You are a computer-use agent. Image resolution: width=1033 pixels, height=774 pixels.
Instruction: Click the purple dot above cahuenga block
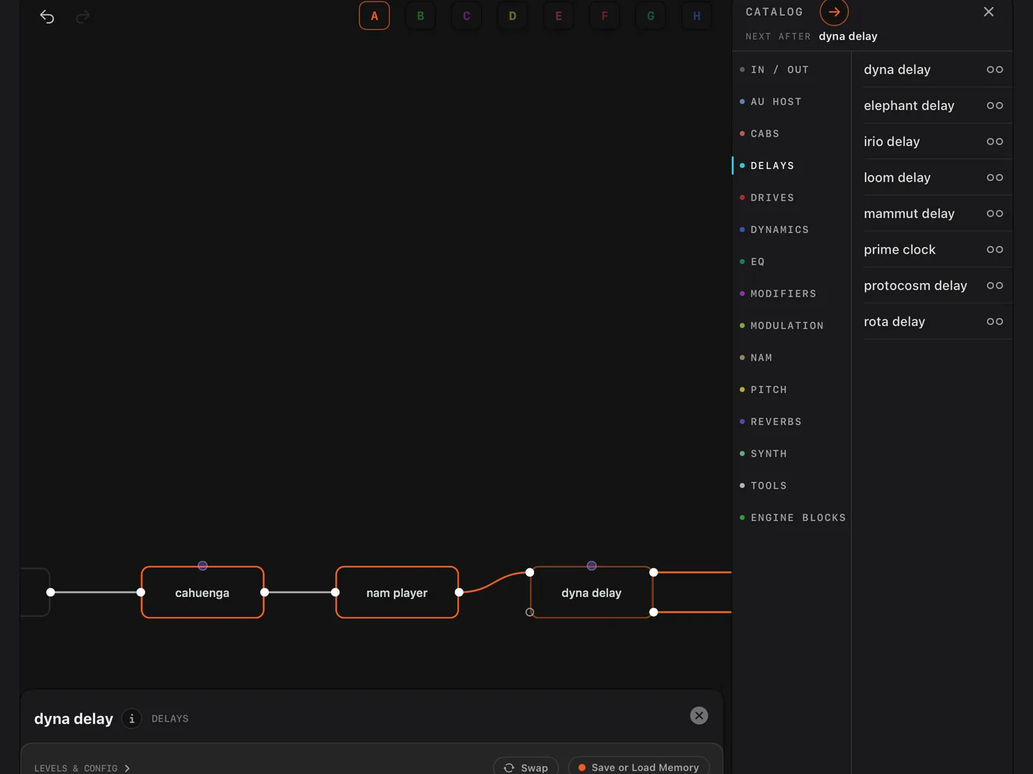tap(202, 565)
